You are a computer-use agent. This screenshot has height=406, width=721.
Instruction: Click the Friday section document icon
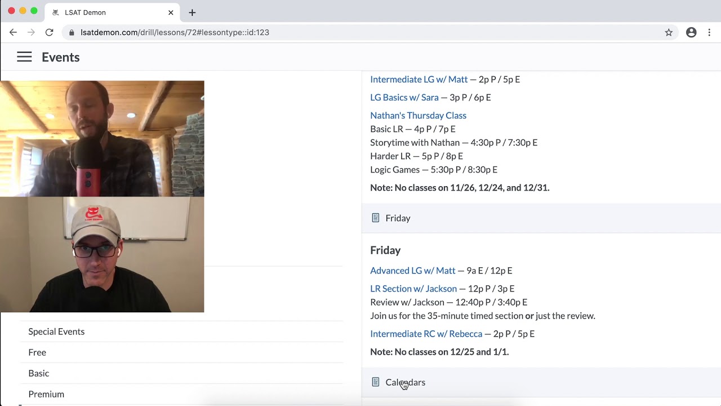point(376,218)
